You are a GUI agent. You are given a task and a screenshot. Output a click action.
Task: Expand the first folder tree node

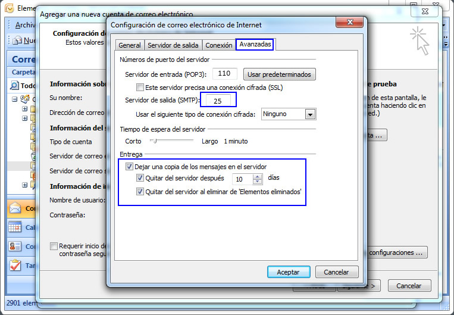[25, 109]
